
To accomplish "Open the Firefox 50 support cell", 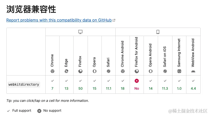I will click(80, 85).
